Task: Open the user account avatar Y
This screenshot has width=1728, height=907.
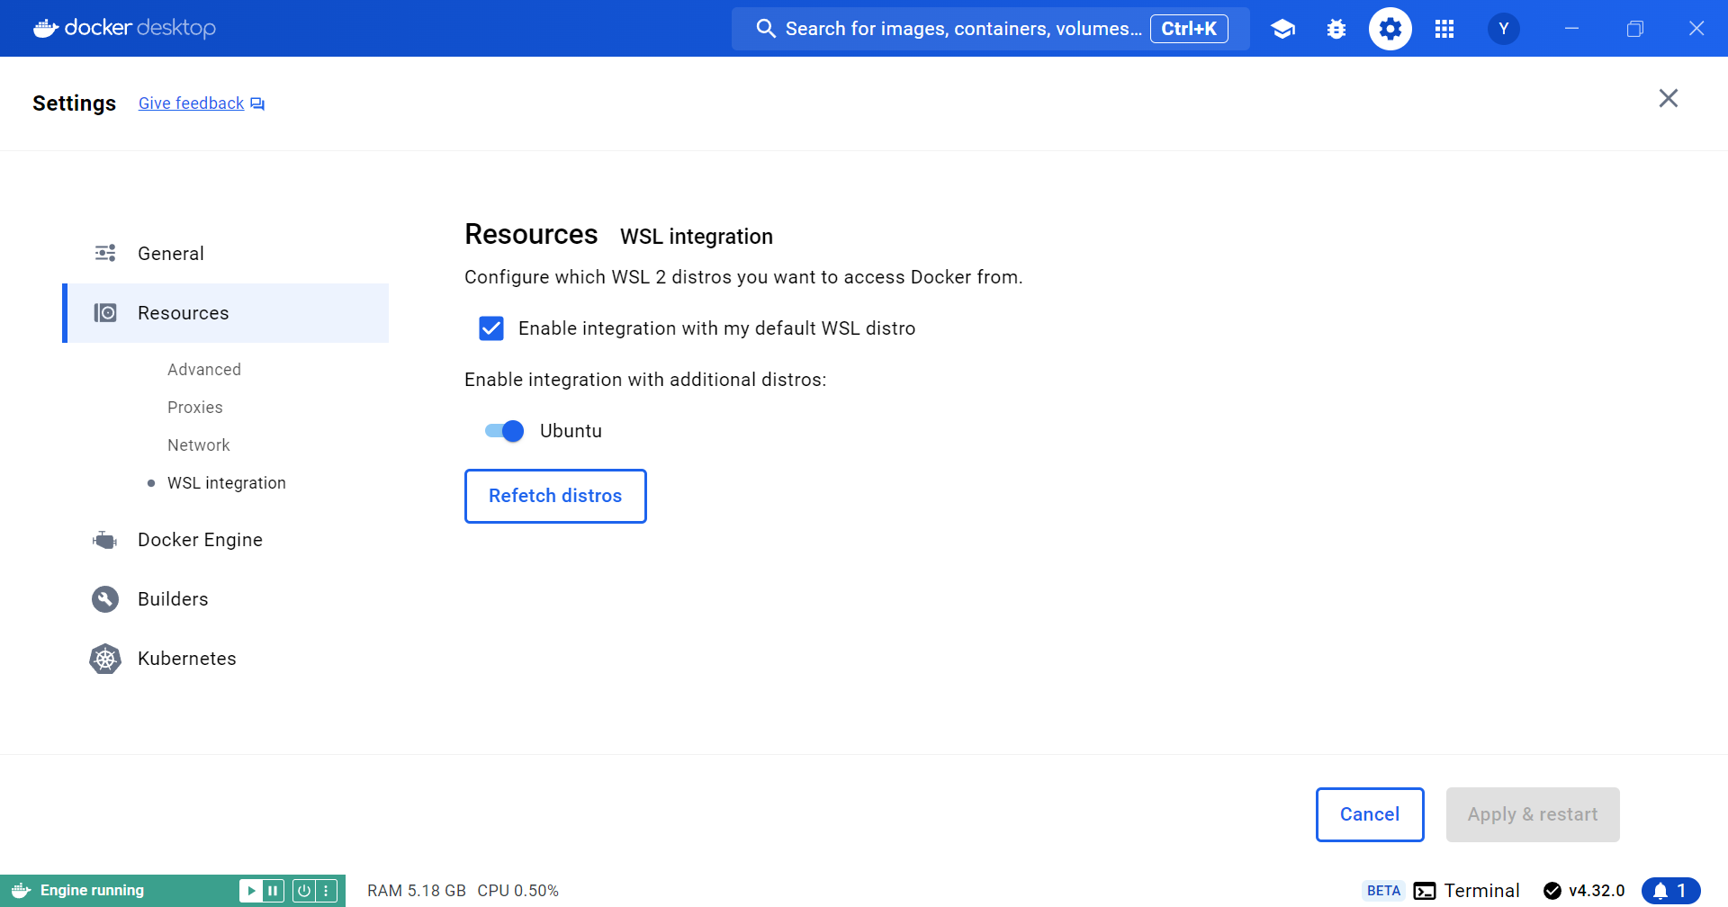Action: click(x=1503, y=29)
